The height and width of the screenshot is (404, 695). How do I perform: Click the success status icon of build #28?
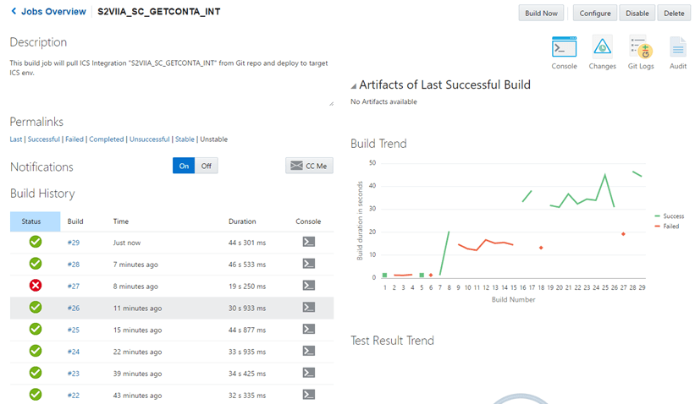(x=36, y=264)
